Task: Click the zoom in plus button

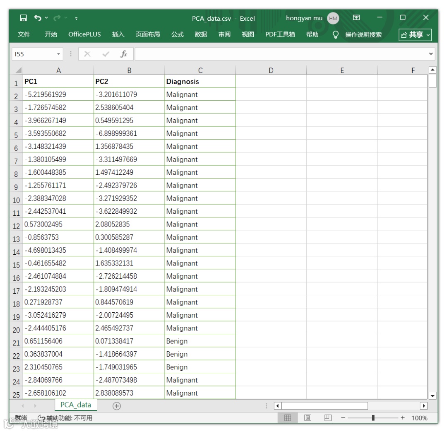Action: click(x=403, y=418)
